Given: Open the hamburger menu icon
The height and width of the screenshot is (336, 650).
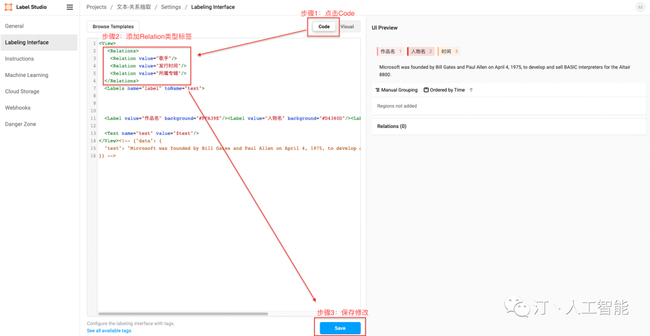Looking at the screenshot, I should coord(70,7).
